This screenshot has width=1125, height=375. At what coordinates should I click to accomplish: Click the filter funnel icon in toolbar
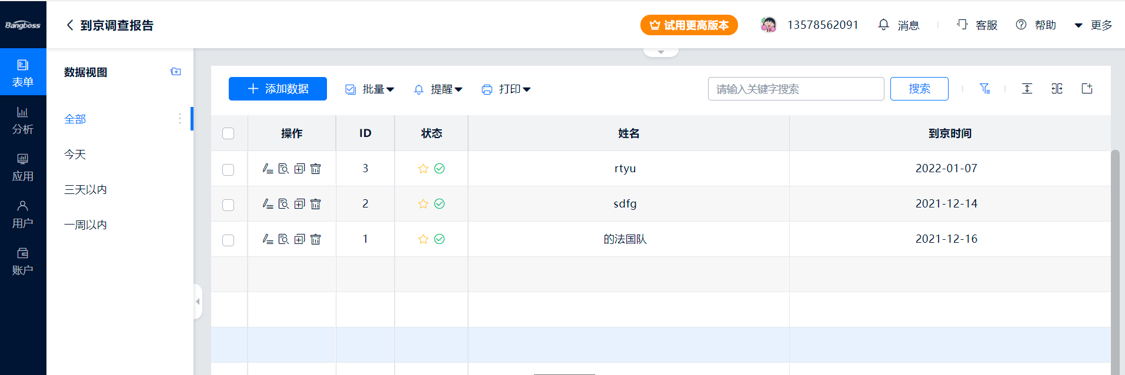pyautogui.click(x=984, y=89)
